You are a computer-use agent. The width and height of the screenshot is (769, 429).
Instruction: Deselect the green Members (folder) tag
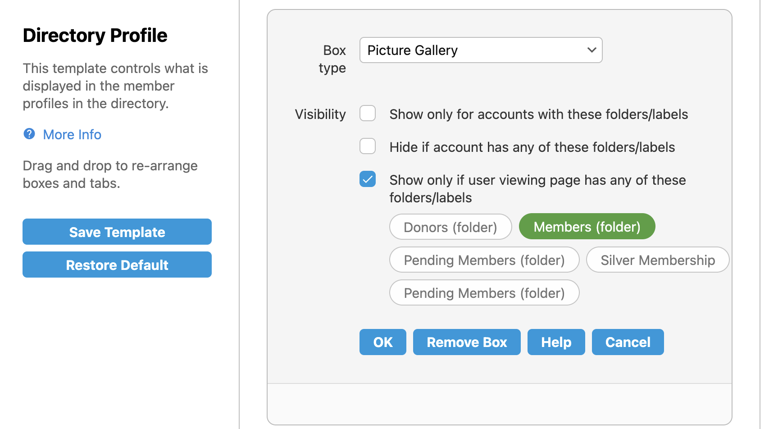(x=587, y=227)
